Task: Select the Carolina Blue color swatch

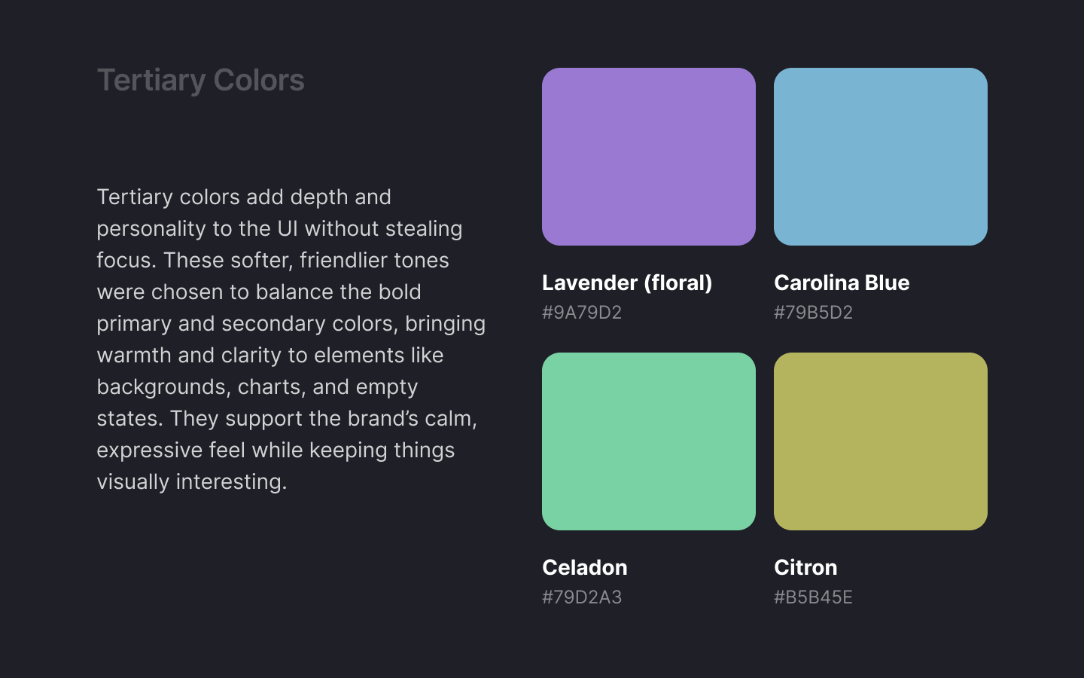Action: click(x=880, y=157)
